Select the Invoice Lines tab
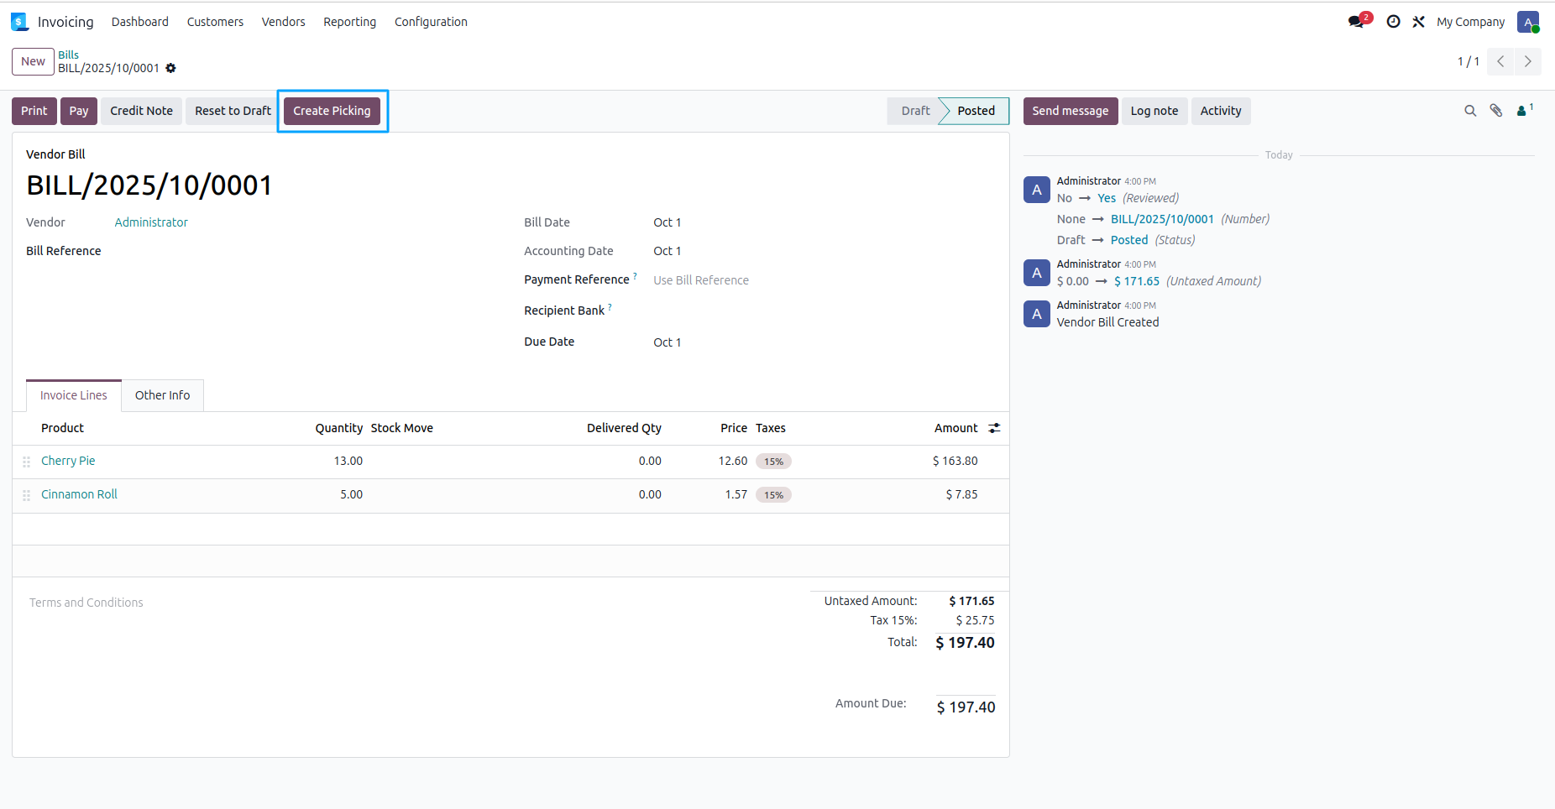This screenshot has width=1555, height=809. (x=74, y=395)
